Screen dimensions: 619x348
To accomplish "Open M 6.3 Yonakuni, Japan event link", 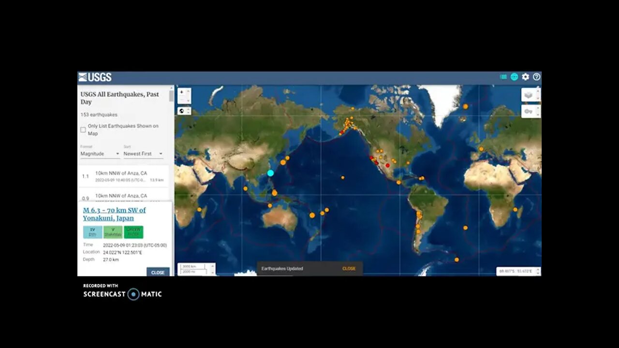I will click(x=114, y=214).
